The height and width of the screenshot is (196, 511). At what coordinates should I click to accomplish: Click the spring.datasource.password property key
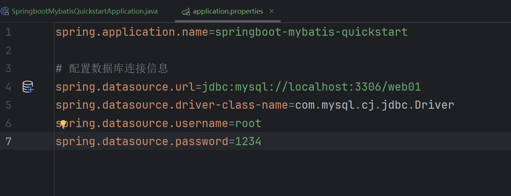[142, 141]
